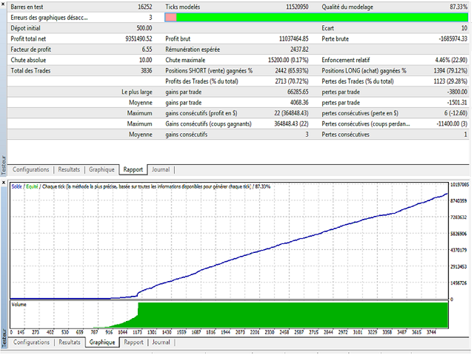The width and height of the screenshot is (474, 355).
Task: Select consecutive gains value 22 (364848.43)
Action: 291,113
